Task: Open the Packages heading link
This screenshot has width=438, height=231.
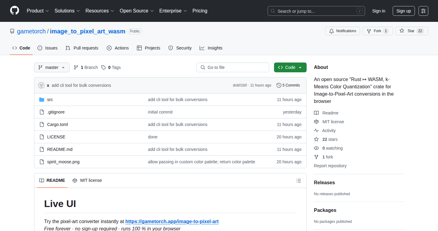Action: pyautogui.click(x=325, y=210)
